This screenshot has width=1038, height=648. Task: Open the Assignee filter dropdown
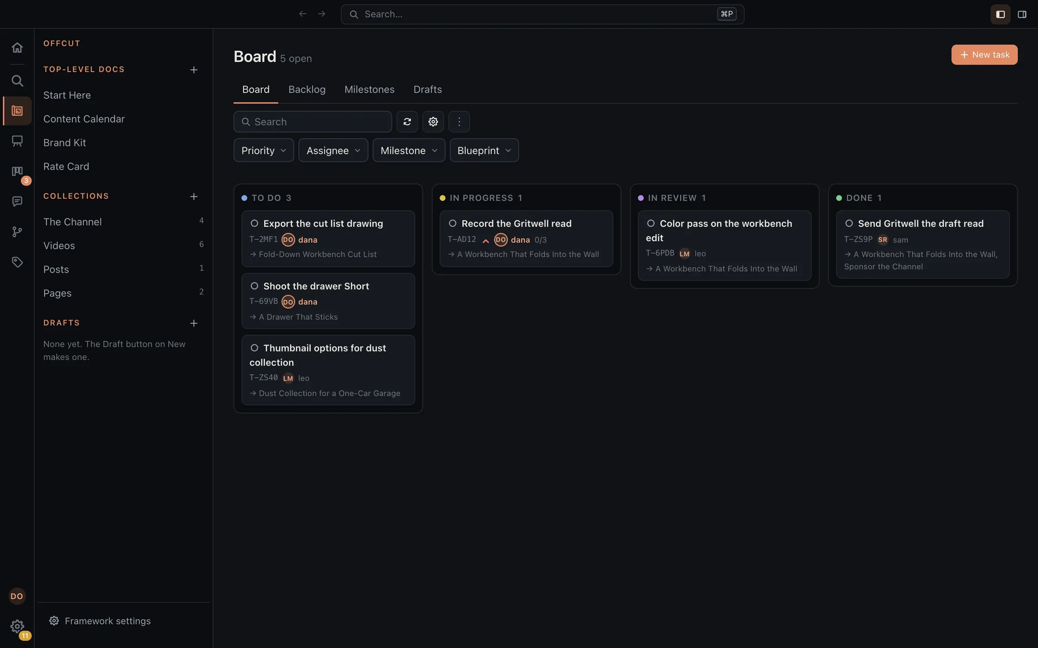point(333,150)
